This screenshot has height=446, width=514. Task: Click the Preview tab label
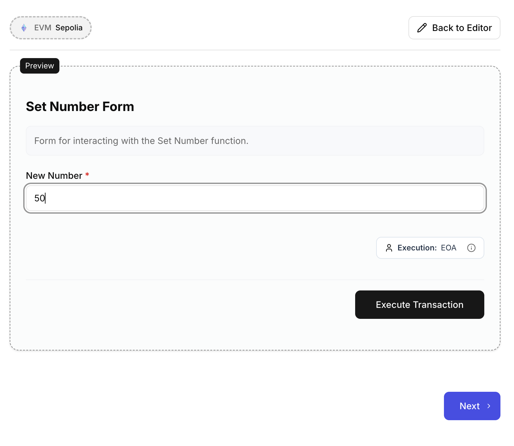[x=40, y=66]
